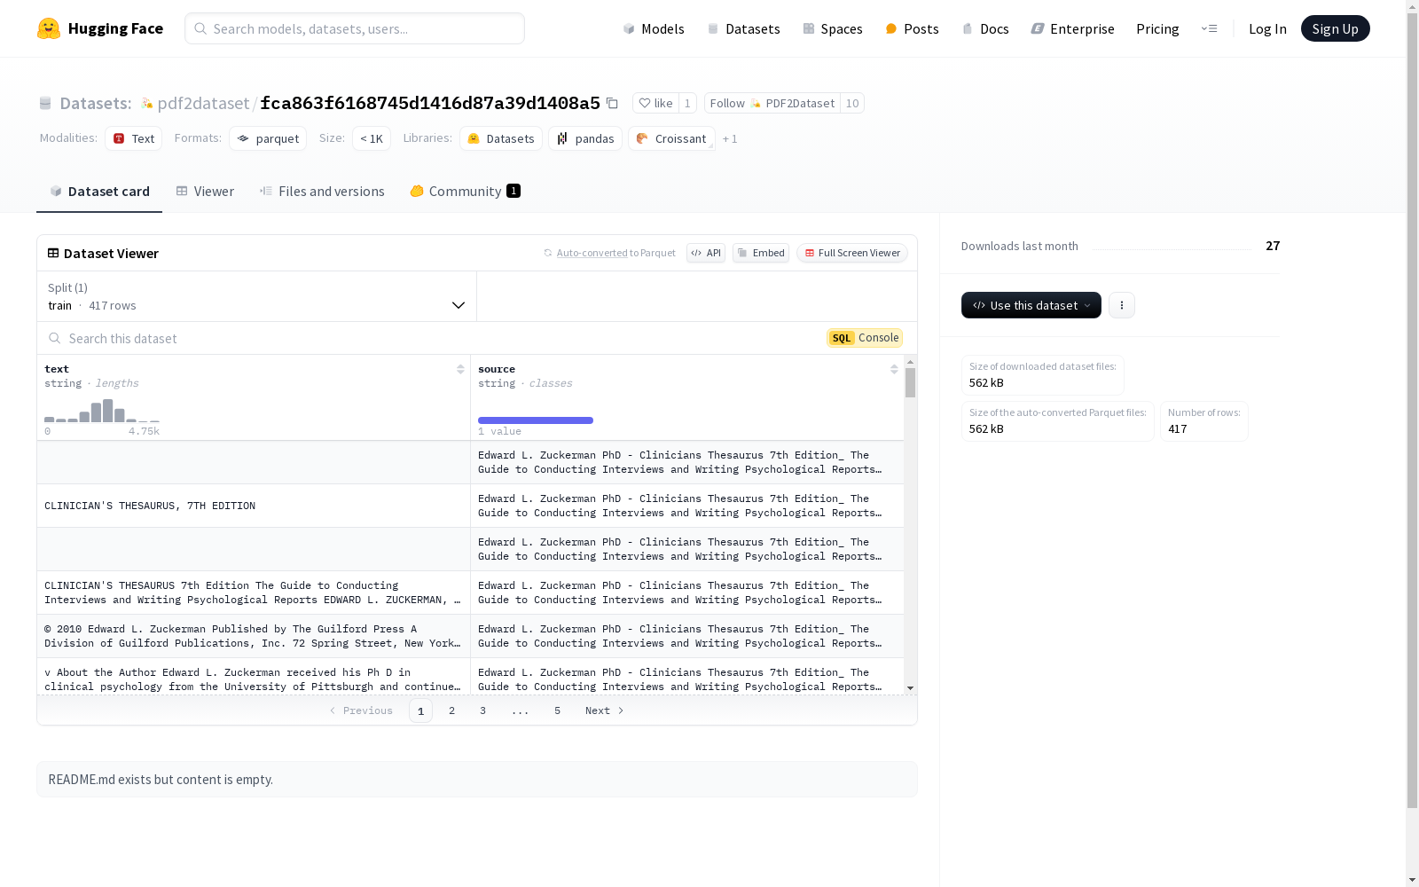Open the SQL Console
Screen dimensions: 1419x887
click(865, 338)
